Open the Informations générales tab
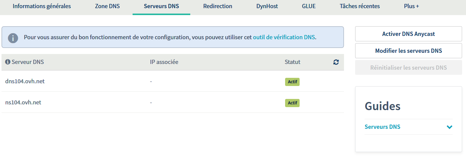Viewport: 466px width, 162px height. click(42, 6)
